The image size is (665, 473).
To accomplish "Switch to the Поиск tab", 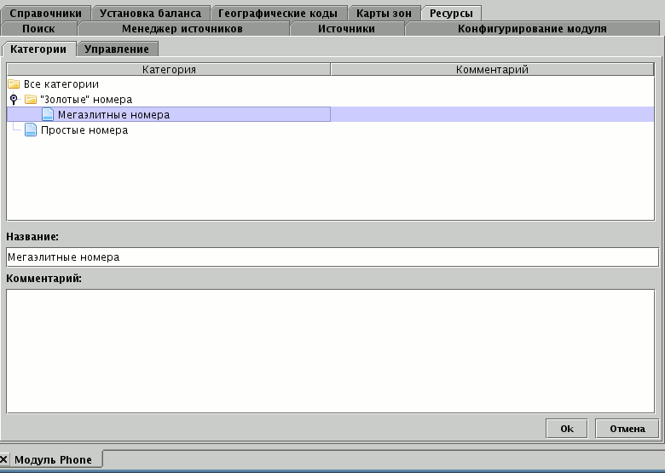I will pos(38,29).
